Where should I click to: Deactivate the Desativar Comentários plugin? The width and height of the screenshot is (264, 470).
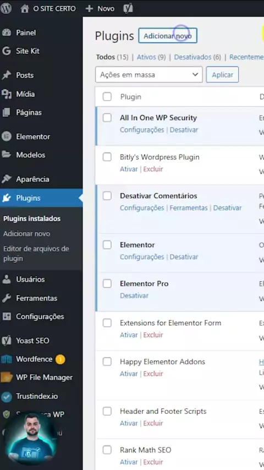click(x=228, y=207)
